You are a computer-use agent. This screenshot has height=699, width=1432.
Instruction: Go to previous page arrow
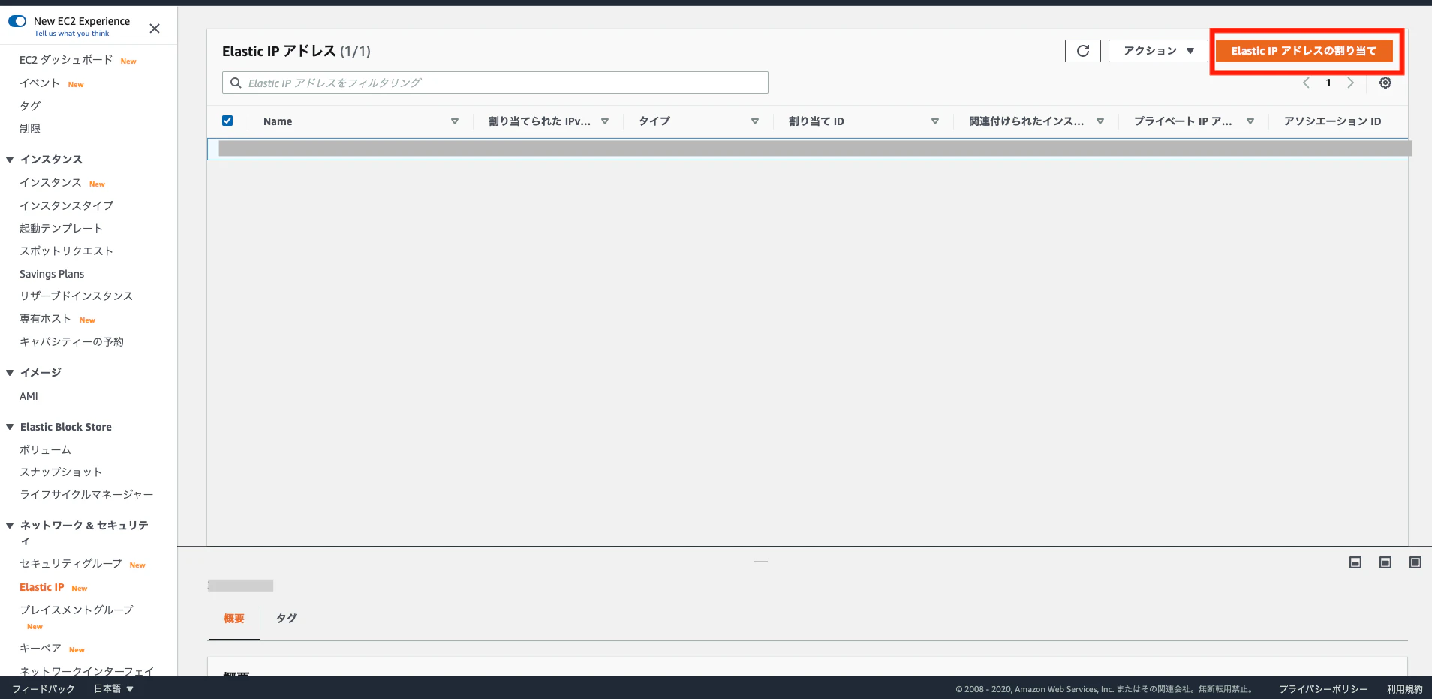1306,82
